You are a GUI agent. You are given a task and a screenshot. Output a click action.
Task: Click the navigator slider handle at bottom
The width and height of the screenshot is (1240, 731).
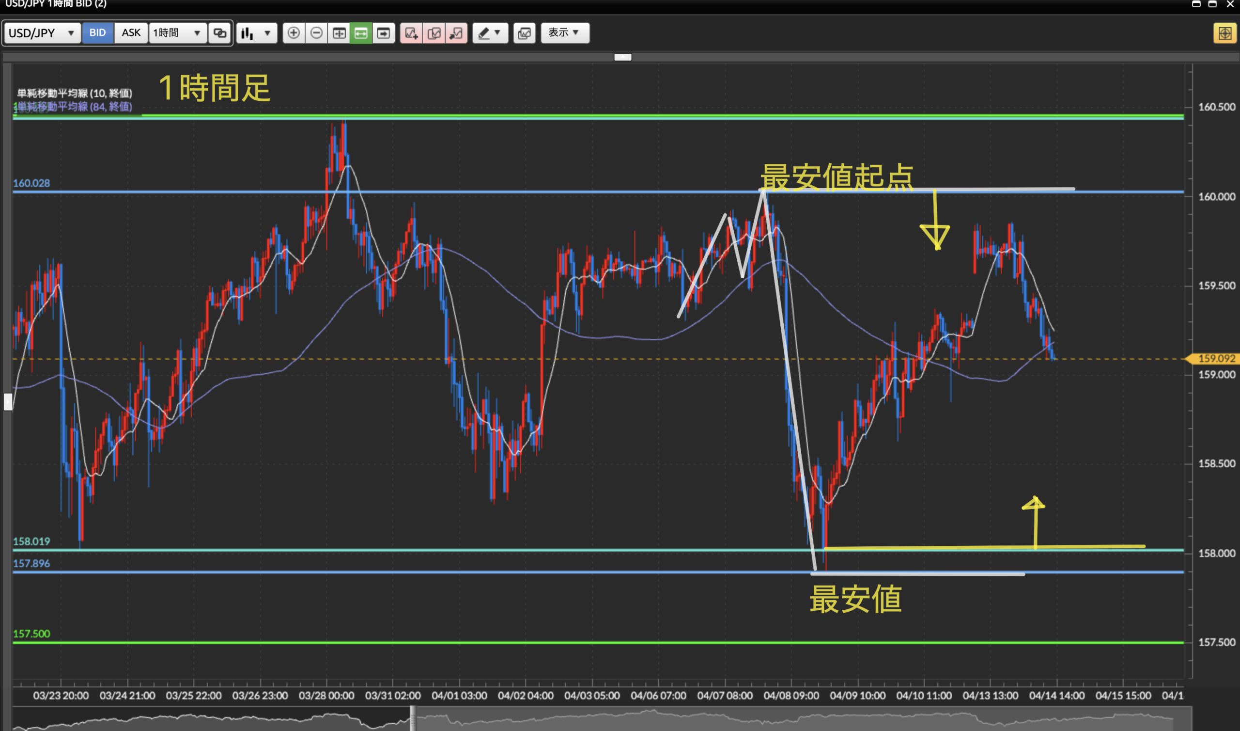412,718
